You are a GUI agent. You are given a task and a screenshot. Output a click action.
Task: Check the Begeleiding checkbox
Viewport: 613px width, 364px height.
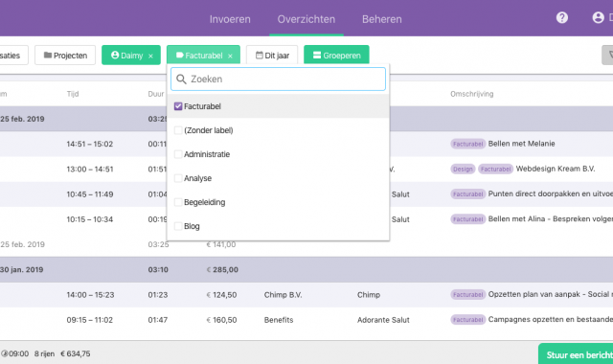[x=178, y=202]
